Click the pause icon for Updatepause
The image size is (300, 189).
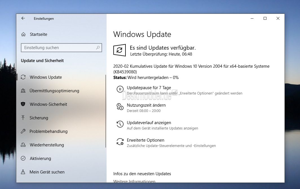coord(120,89)
